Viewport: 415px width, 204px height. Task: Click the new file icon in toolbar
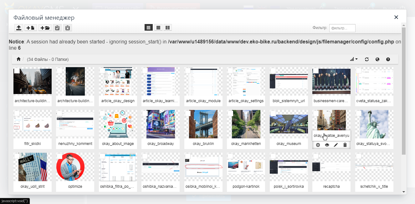30,27
